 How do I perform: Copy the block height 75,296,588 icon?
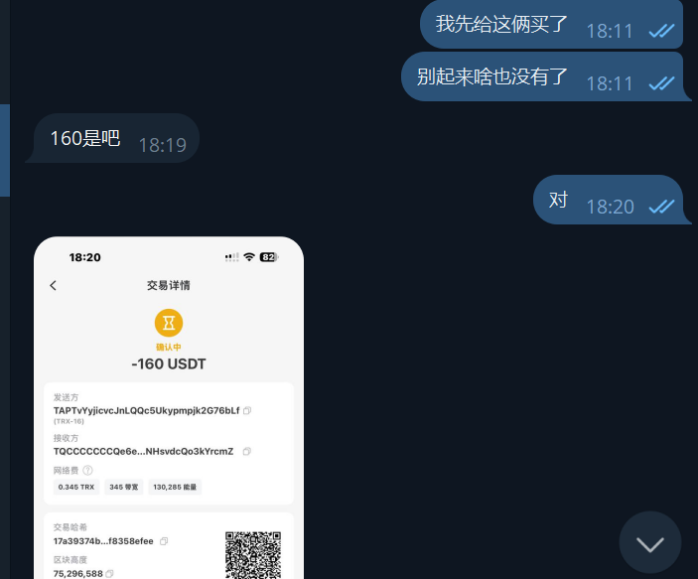109,574
